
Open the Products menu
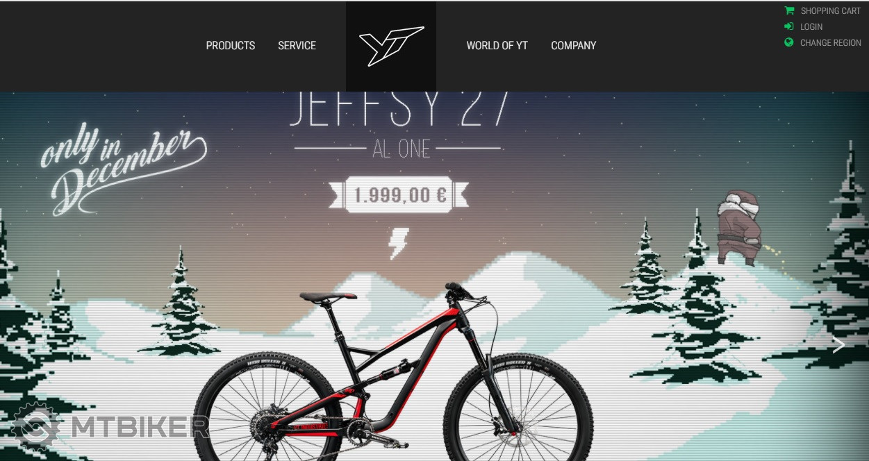point(231,46)
